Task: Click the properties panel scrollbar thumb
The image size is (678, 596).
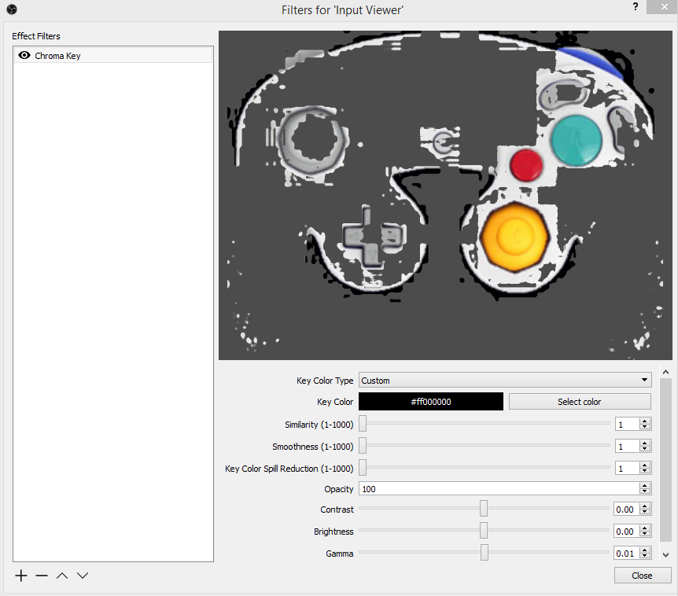Action: (x=666, y=459)
